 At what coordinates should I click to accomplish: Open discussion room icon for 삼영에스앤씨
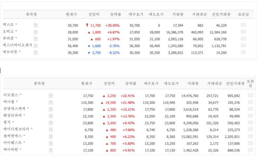[250, 109]
